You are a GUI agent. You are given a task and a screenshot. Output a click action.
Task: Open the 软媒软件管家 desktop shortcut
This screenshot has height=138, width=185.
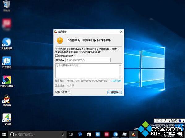(7, 81)
